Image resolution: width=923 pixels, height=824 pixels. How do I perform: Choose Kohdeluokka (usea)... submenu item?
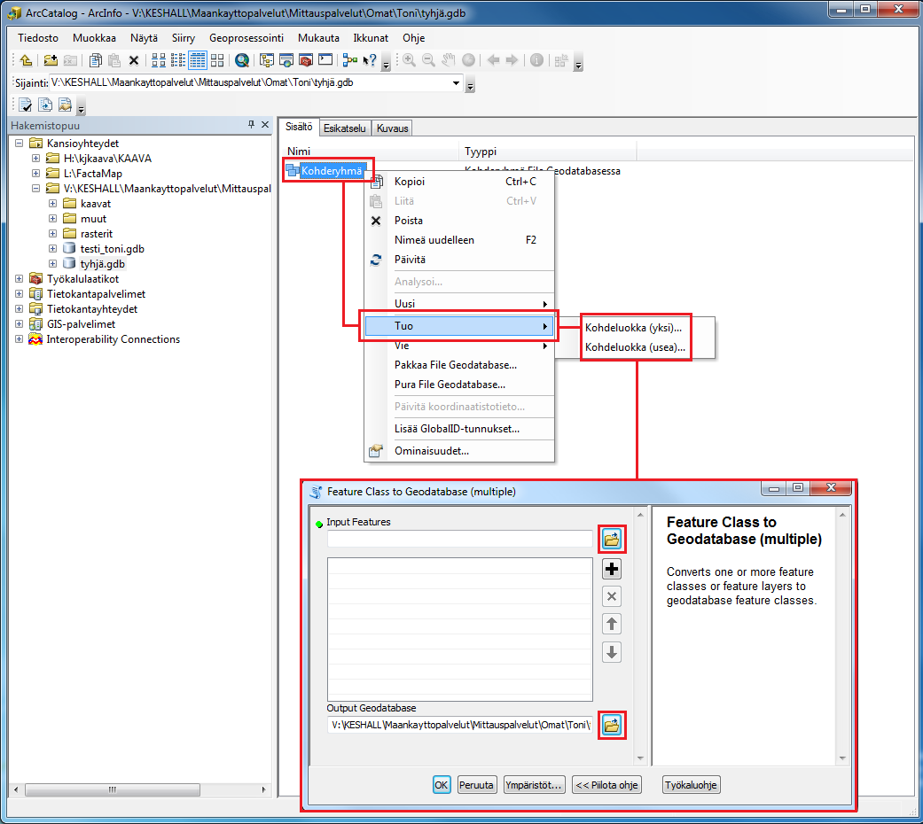point(635,347)
